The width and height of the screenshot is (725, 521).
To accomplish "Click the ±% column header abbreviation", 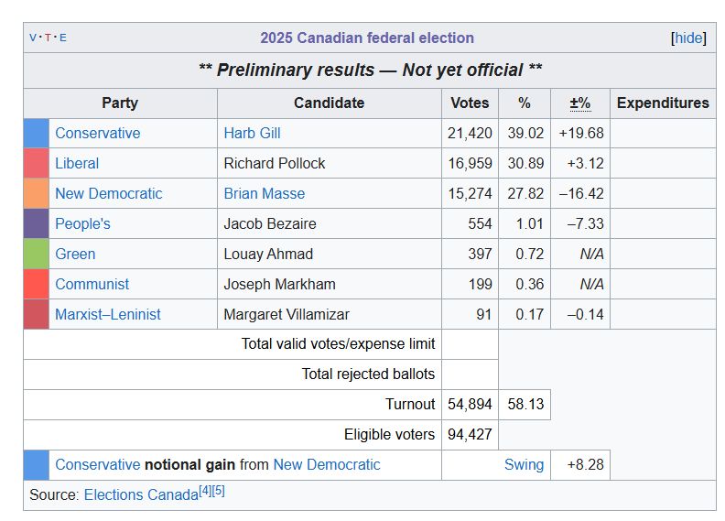I will click(579, 103).
